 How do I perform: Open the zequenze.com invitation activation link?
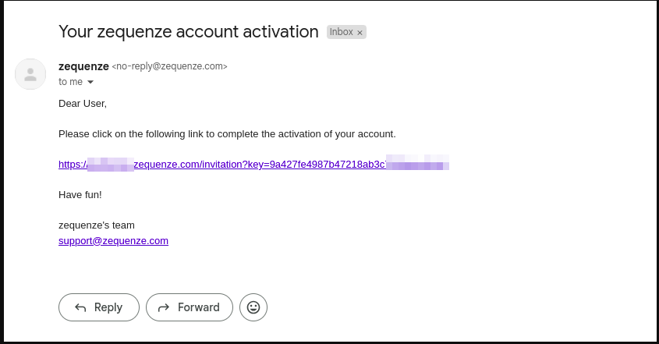[x=257, y=165]
